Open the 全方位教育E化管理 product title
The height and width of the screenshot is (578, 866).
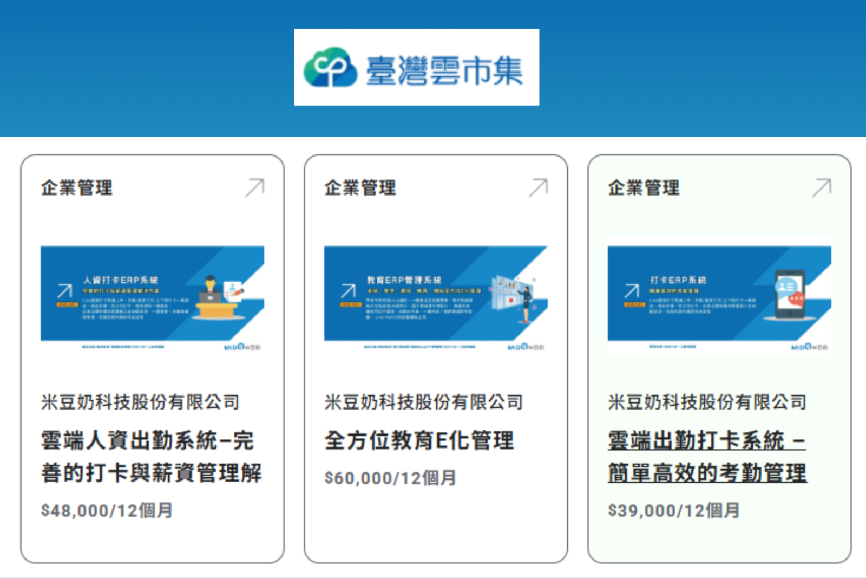pyautogui.click(x=419, y=440)
